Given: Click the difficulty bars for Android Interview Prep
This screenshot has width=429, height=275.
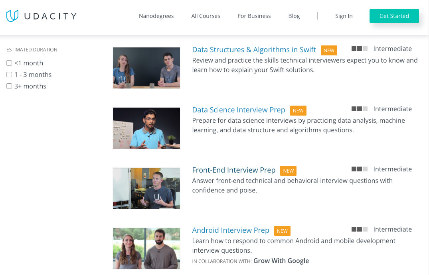Looking at the screenshot, I should (x=359, y=229).
